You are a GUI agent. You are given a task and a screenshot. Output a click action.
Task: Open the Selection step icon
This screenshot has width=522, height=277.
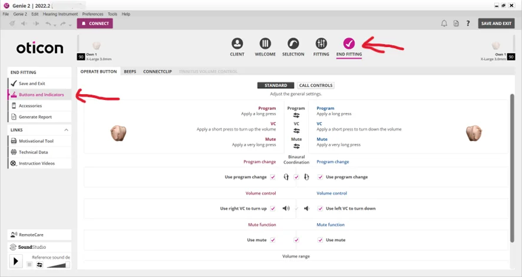click(293, 44)
